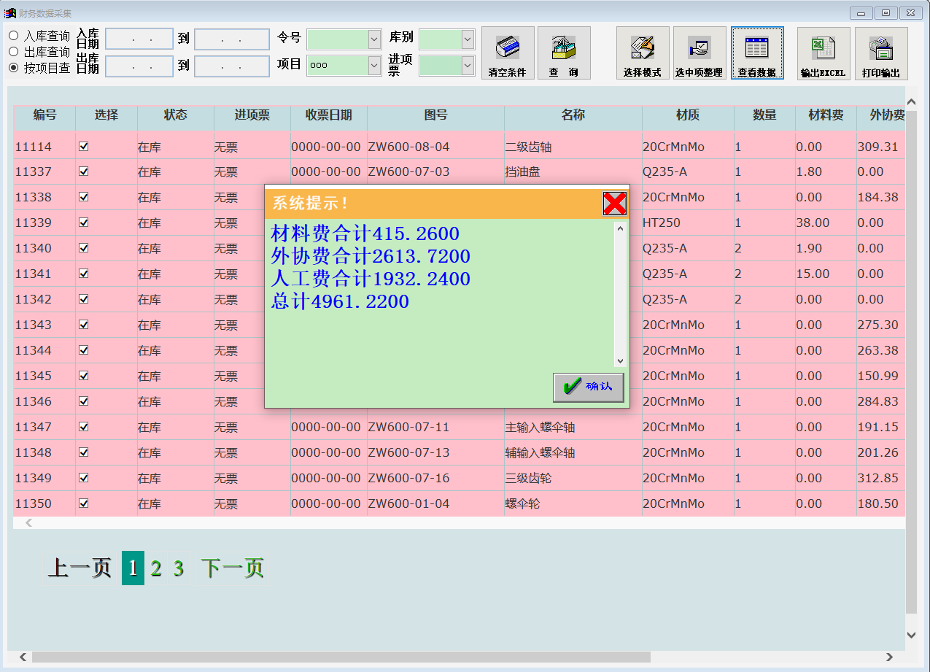The width and height of the screenshot is (930, 672).
Task: Click the 下一页 next page link
Action: pyautogui.click(x=232, y=568)
